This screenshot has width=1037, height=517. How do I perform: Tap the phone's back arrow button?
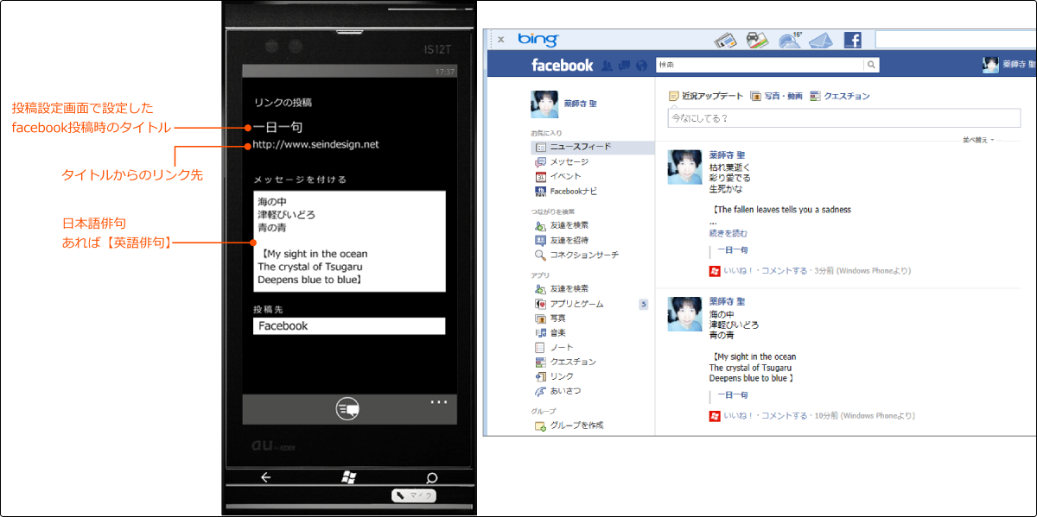(266, 476)
